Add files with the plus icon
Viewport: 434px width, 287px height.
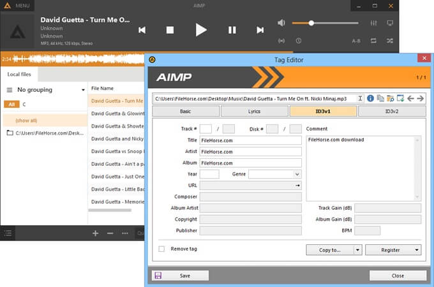click(x=96, y=233)
